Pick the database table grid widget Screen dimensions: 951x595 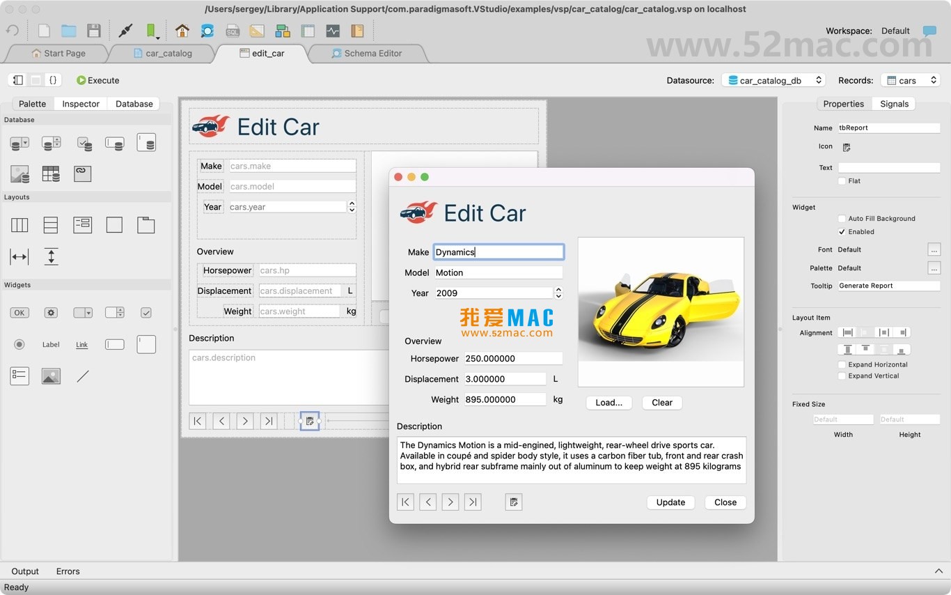tap(51, 173)
